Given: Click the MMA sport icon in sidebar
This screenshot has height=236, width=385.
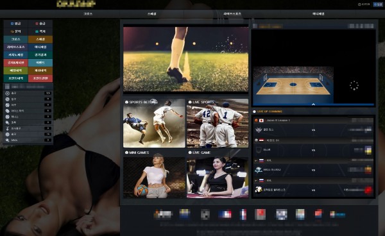Looking at the screenshot, I should pyautogui.click(x=7, y=140).
